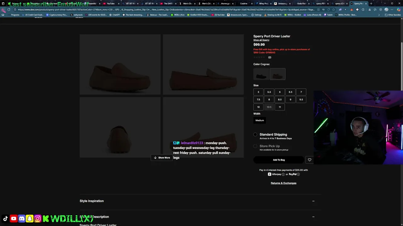Screen dimensions: 403x226
Task: Open the Instagram icon in overlay
Action: point(37,219)
